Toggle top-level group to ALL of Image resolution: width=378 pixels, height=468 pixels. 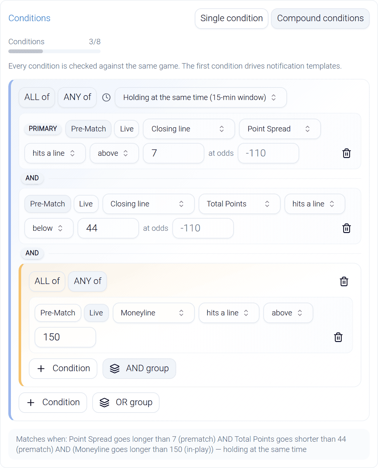[x=37, y=97]
